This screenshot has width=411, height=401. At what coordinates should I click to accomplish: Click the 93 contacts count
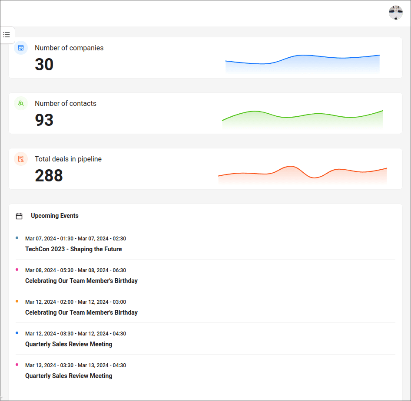pyautogui.click(x=44, y=120)
